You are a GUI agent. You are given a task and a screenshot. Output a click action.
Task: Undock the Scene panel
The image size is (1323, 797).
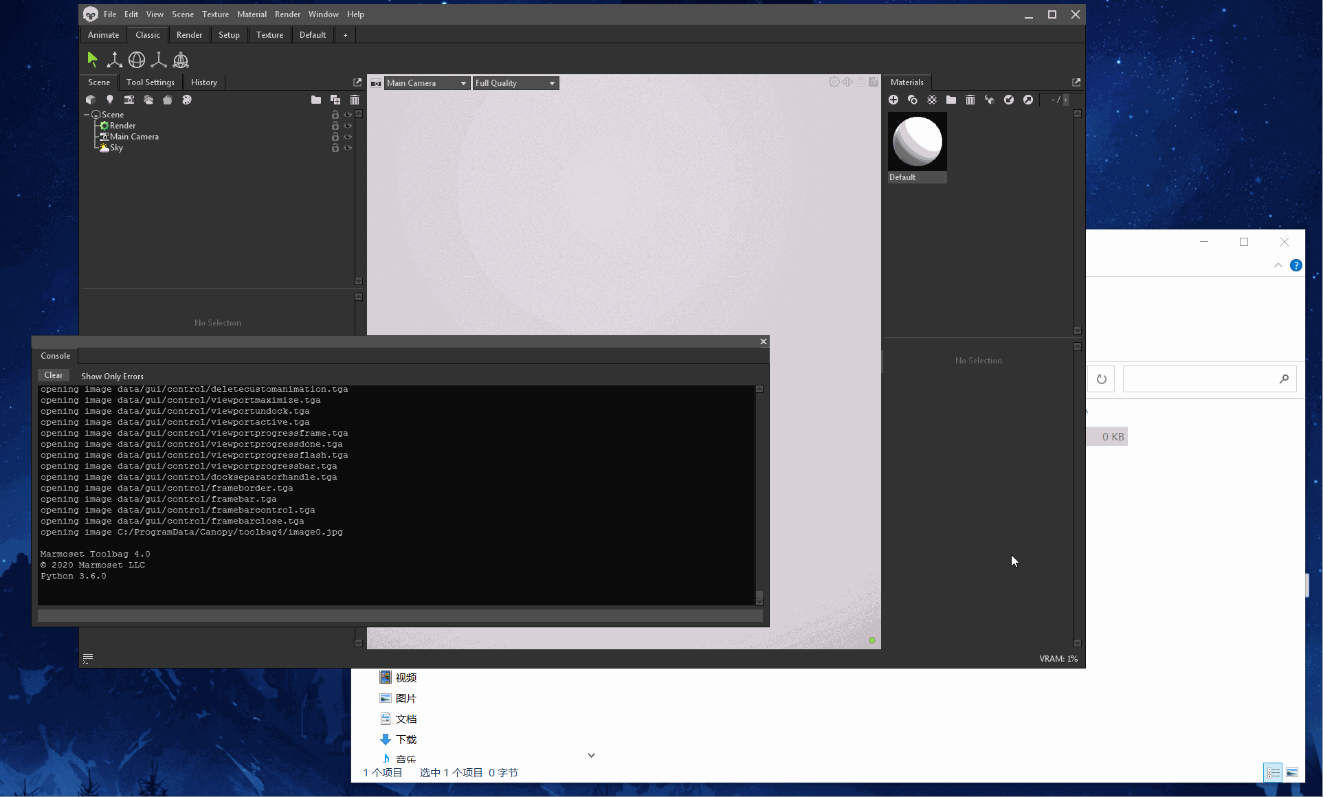pyautogui.click(x=357, y=82)
